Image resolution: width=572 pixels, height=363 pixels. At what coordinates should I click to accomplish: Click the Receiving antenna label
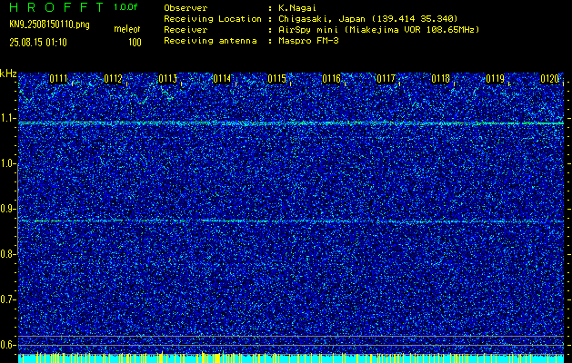pos(210,41)
